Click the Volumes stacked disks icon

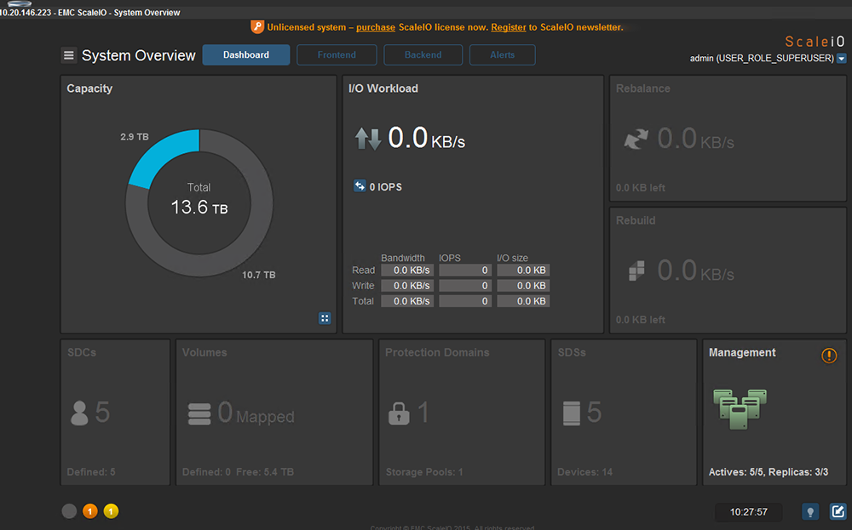(199, 414)
